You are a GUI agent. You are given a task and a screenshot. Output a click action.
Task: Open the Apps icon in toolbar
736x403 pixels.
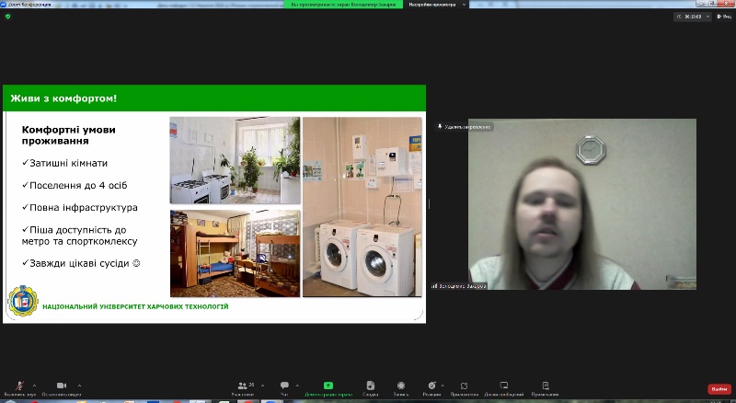(464, 388)
